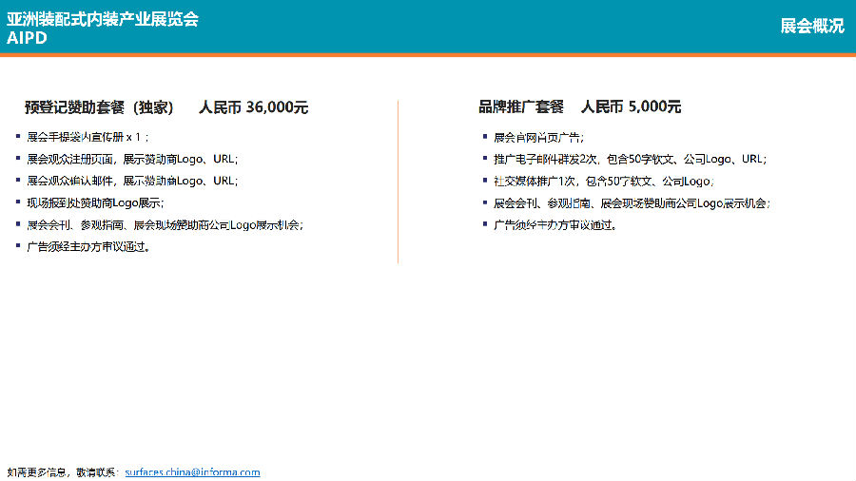856x481 pixels.
Task: Click the 展会概况 label in header
Action: pos(812,26)
